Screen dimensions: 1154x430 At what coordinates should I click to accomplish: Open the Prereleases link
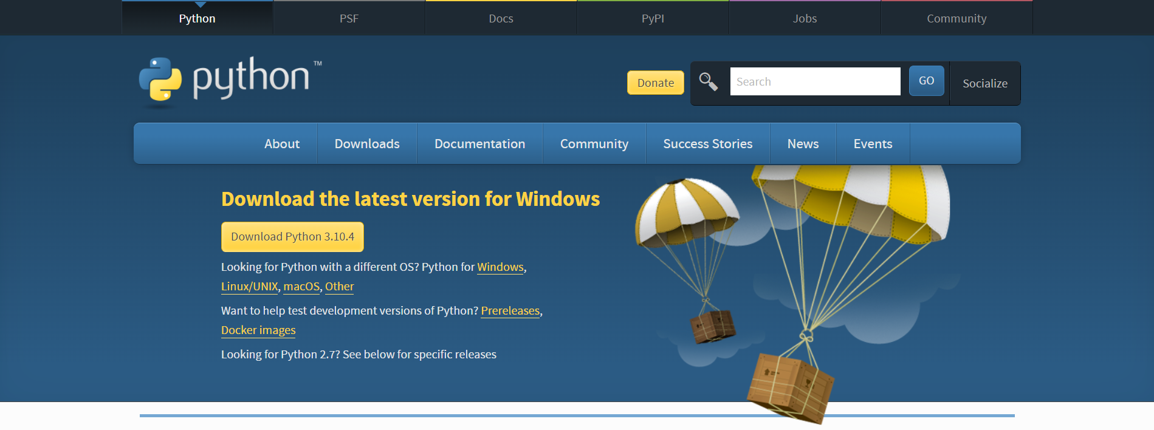510,311
